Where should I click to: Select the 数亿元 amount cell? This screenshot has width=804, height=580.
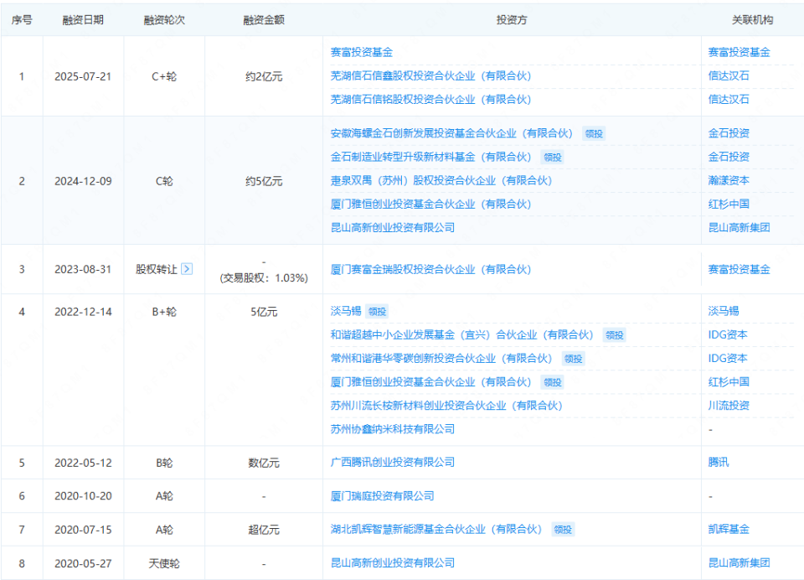pyautogui.click(x=264, y=463)
